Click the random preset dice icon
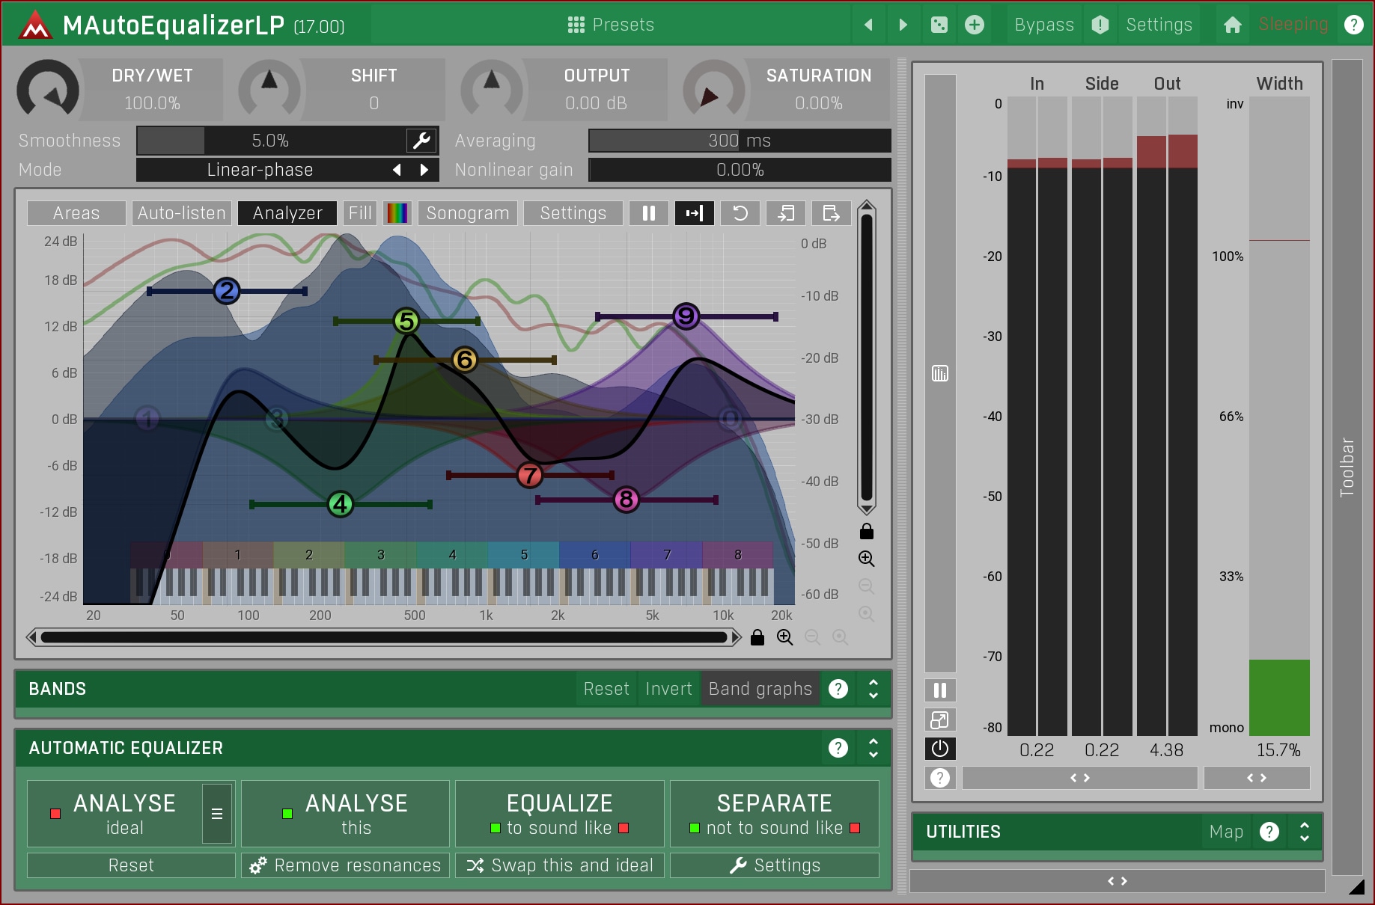 tap(939, 25)
